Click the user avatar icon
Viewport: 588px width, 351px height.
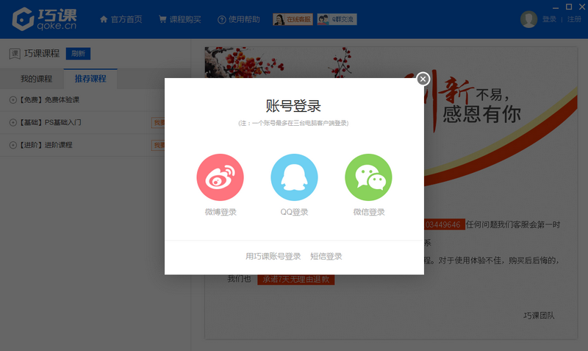(x=528, y=19)
